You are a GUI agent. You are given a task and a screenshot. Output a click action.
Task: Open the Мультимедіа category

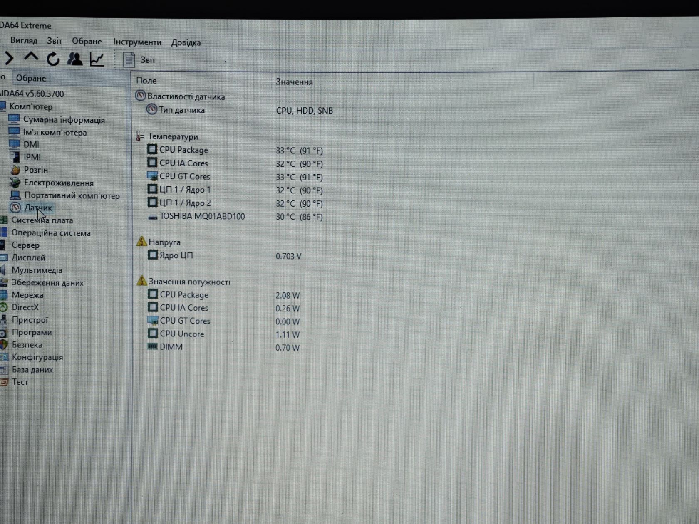tap(31, 270)
